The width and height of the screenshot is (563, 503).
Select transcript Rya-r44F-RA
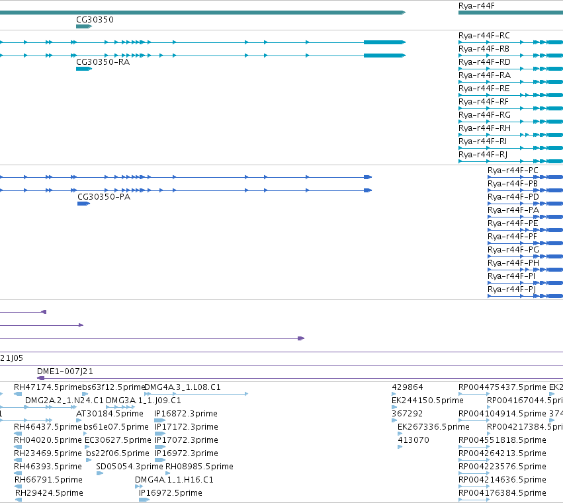click(x=484, y=76)
